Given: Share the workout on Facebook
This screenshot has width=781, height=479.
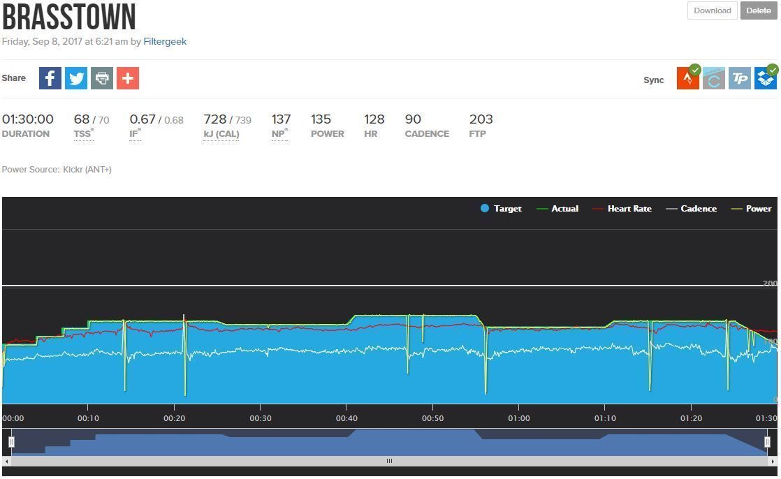Looking at the screenshot, I should click(x=50, y=78).
